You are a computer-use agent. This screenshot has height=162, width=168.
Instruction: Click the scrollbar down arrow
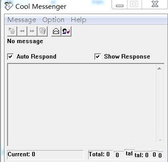point(160,140)
